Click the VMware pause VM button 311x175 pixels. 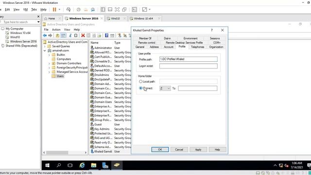(54, 10)
